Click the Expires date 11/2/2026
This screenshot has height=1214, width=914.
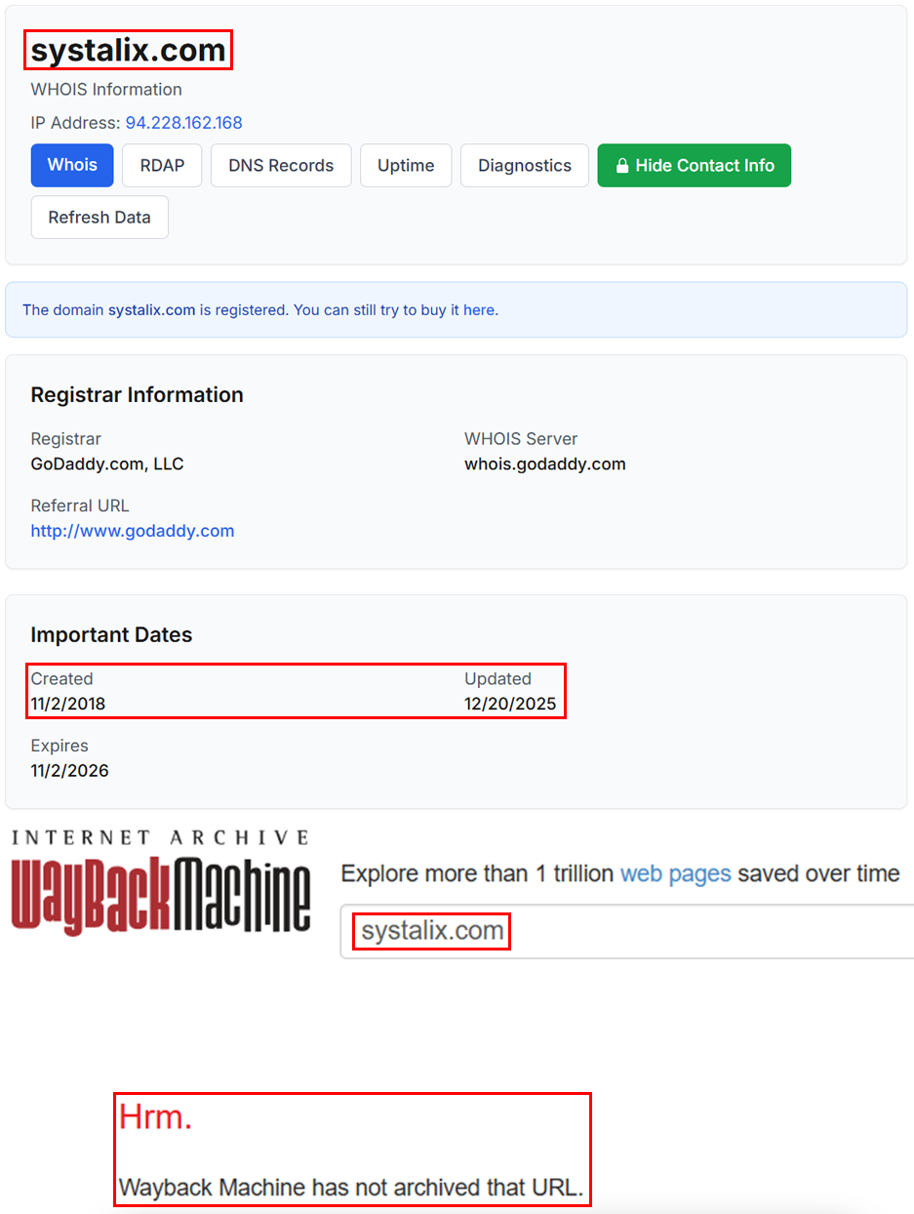[x=70, y=771]
